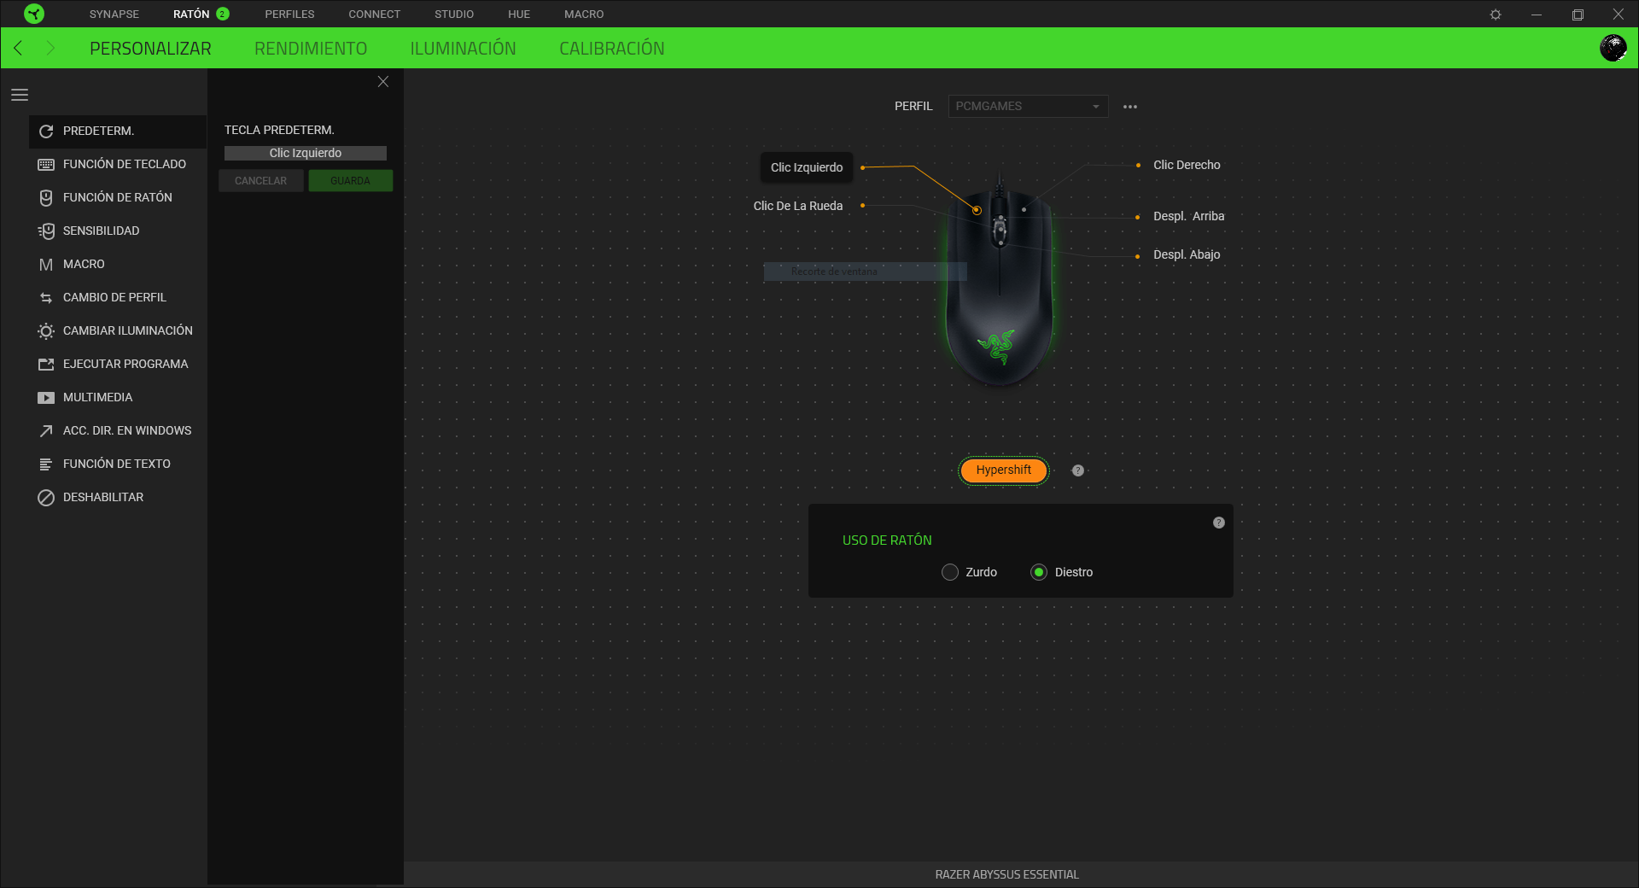Viewport: 1639px width, 888px height.
Task: Click the Razer logo icon
Action: [x=34, y=14]
